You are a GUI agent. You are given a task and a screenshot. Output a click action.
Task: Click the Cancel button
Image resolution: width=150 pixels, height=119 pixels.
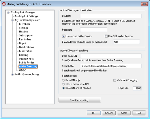click(x=109, y=113)
